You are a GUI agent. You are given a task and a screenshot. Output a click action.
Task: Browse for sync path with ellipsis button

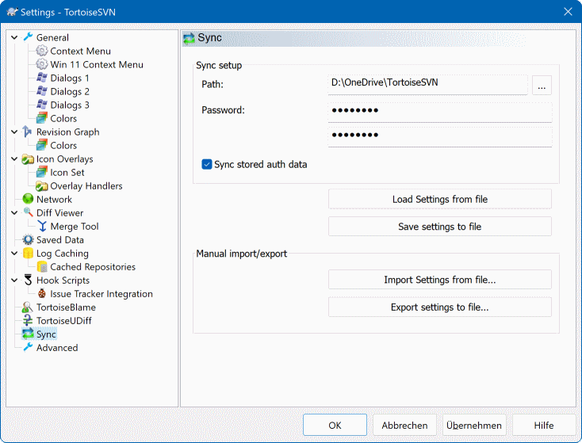(x=542, y=85)
